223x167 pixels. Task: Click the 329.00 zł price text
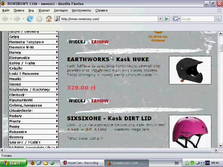click(x=81, y=88)
